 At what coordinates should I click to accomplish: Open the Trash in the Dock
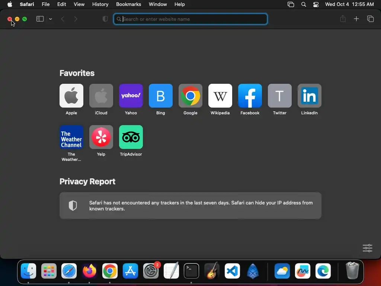(x=352, y=271)
